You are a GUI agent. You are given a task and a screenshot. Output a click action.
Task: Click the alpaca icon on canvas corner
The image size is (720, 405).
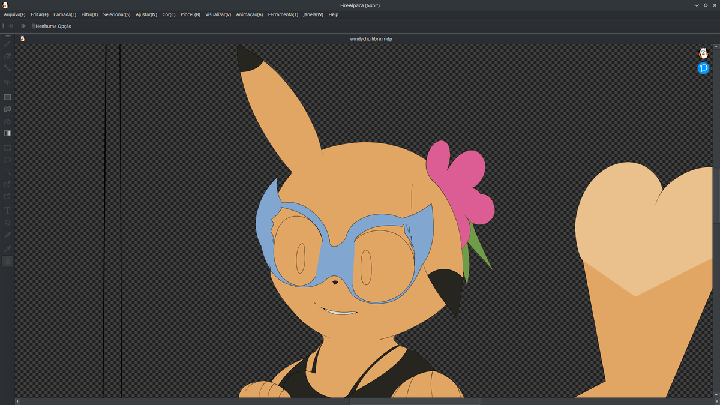pyautogui.click(x=704, y=53)
